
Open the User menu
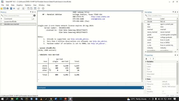[x=35, y=5]
